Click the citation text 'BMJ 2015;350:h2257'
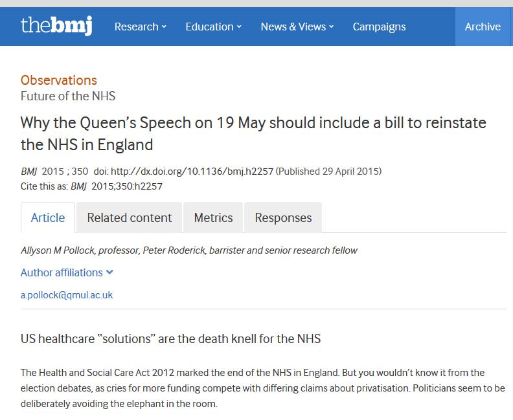Image resolution: width=513 pixels, height=420 pixels. [117, 186]
